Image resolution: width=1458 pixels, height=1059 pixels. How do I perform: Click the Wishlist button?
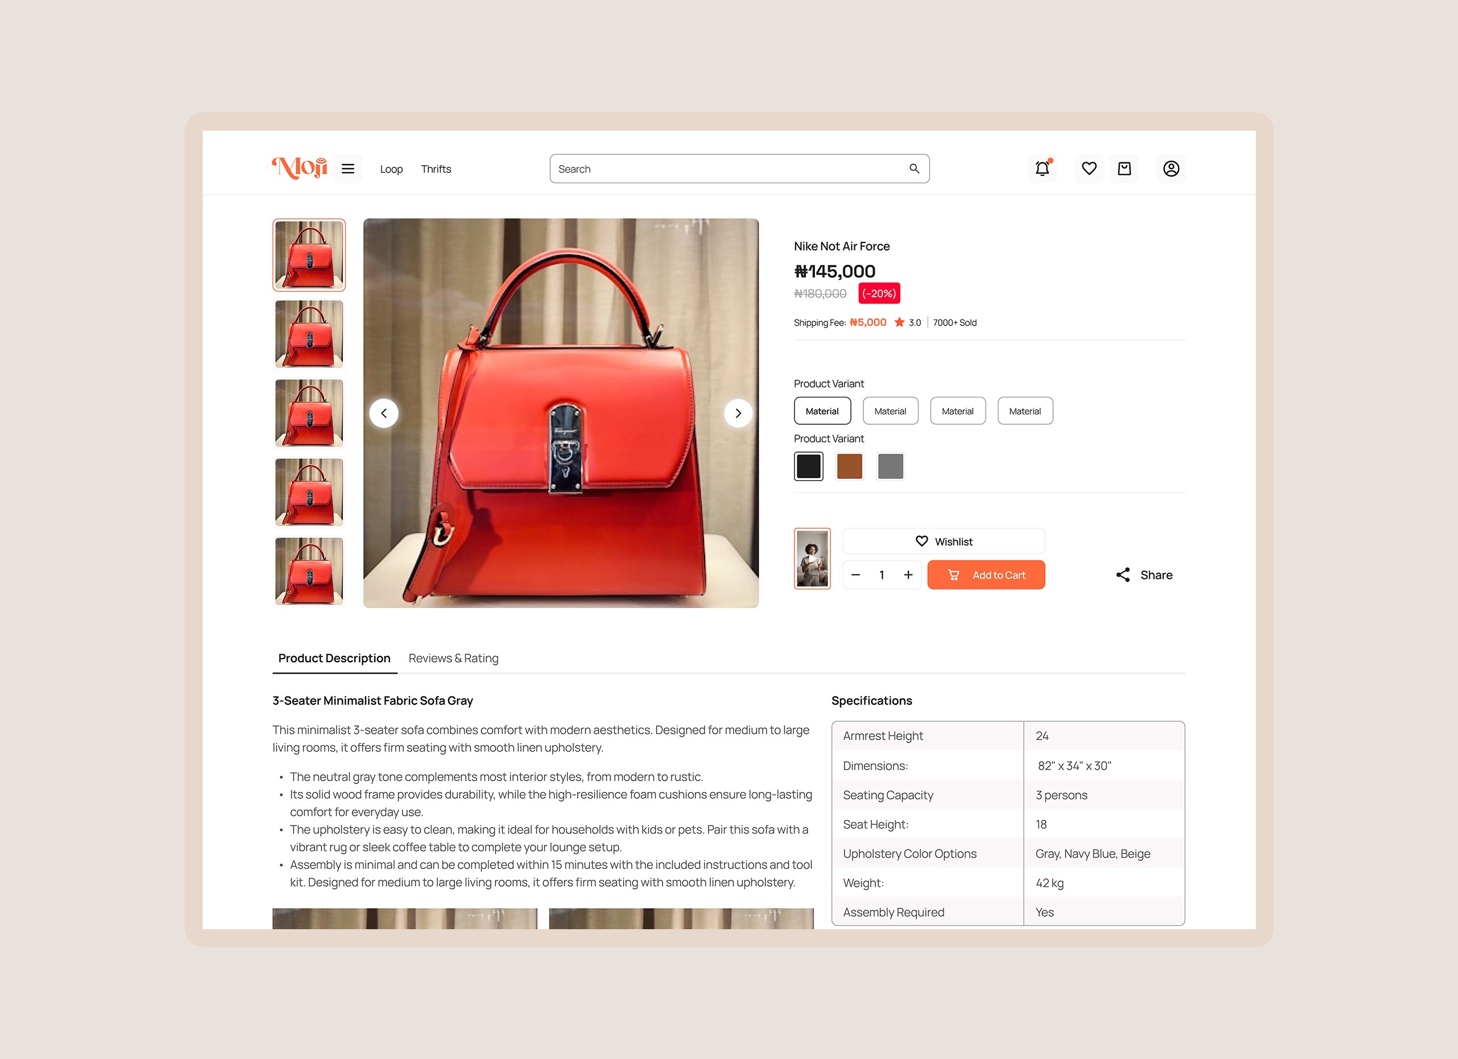pyautogui.click(x=944, y=541)
